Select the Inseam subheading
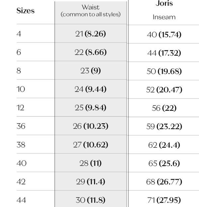This screenshot has width=199, height=207. click(x=164, y=17)
